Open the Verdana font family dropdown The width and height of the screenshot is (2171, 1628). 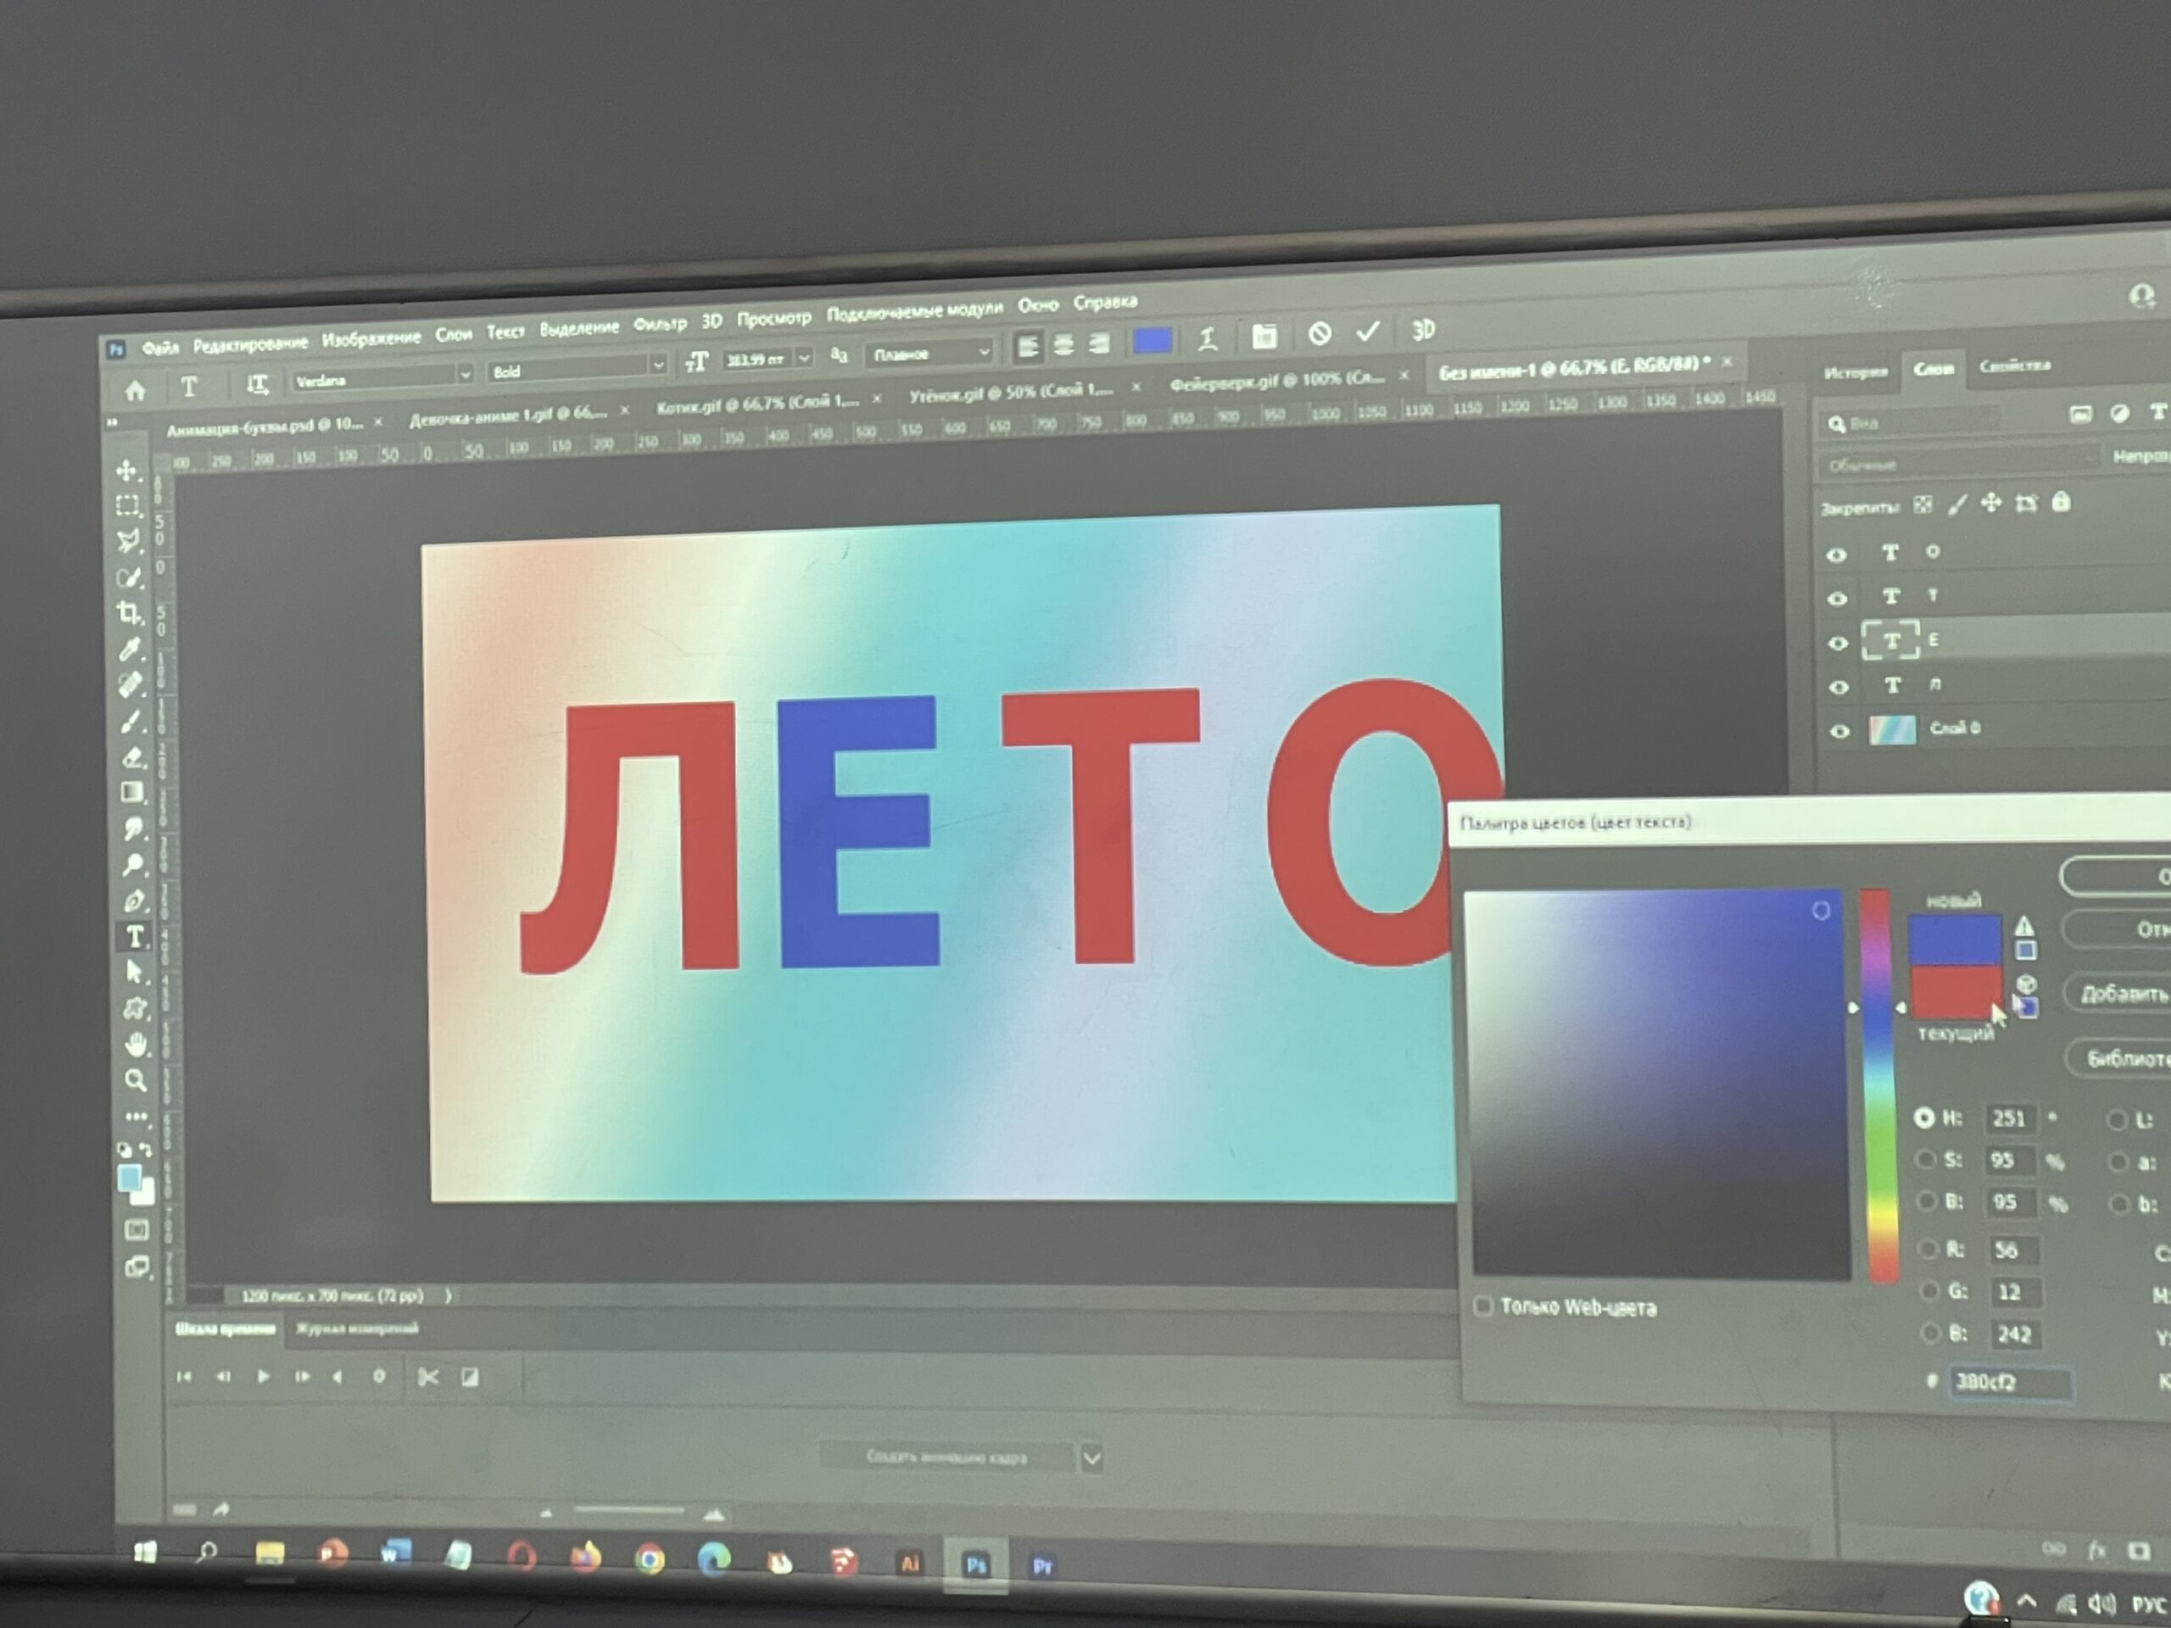(464, 374)
